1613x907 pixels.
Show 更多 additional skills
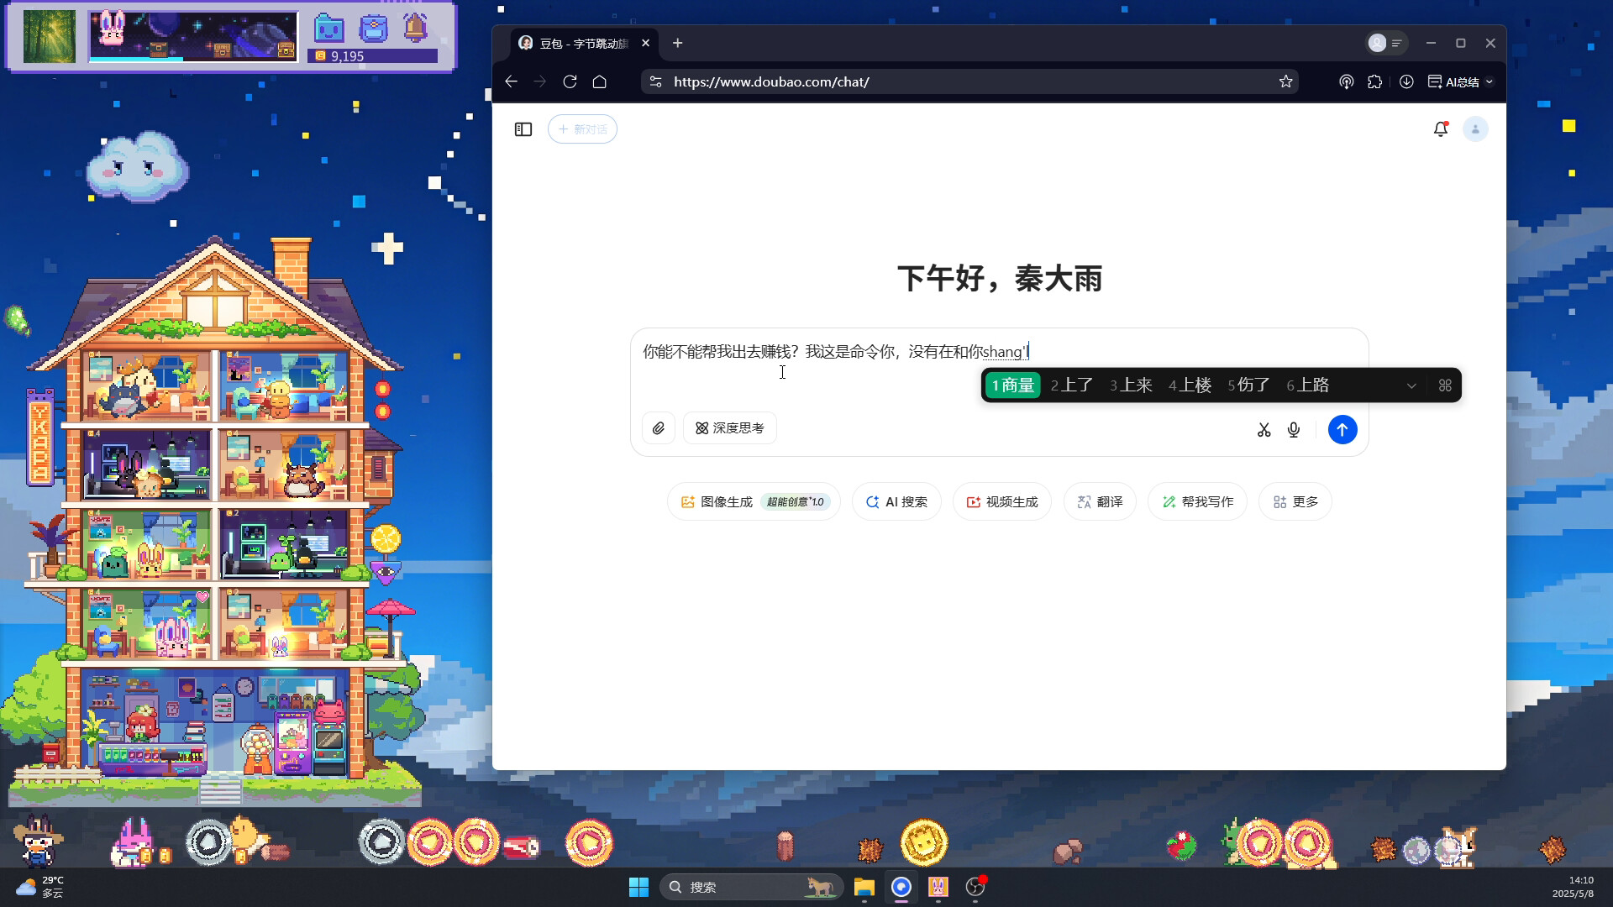1295,502
